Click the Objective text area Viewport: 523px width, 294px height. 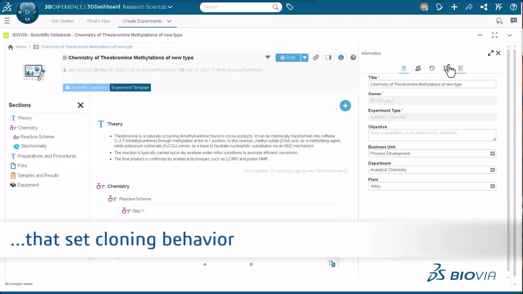pos(432,135)
